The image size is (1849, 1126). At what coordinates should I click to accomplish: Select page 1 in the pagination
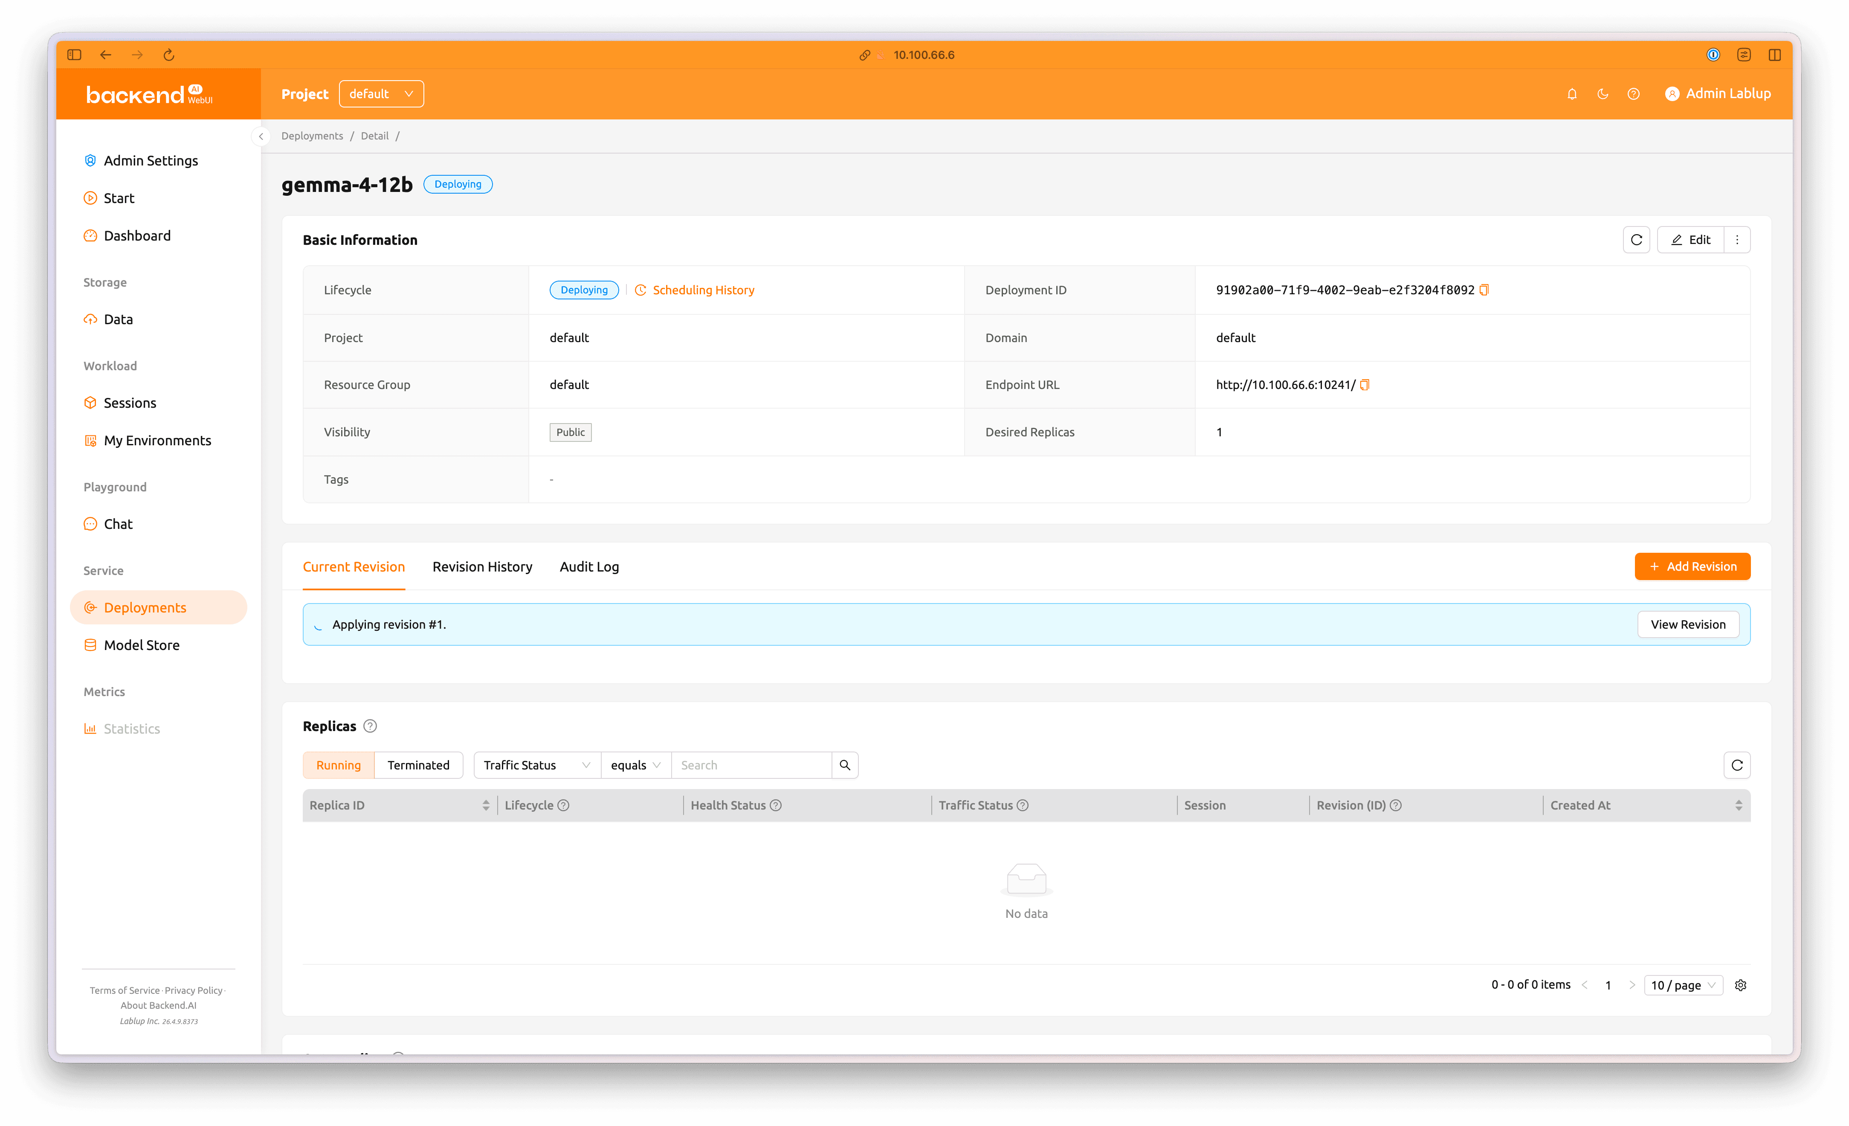pos(1608,985)
